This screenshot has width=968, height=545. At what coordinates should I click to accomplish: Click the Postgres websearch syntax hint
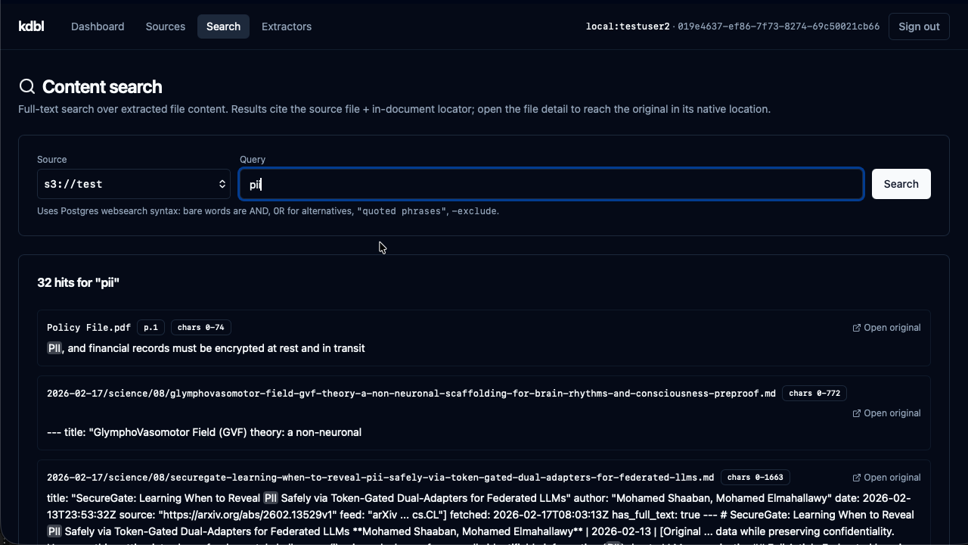tap(268, 211)
